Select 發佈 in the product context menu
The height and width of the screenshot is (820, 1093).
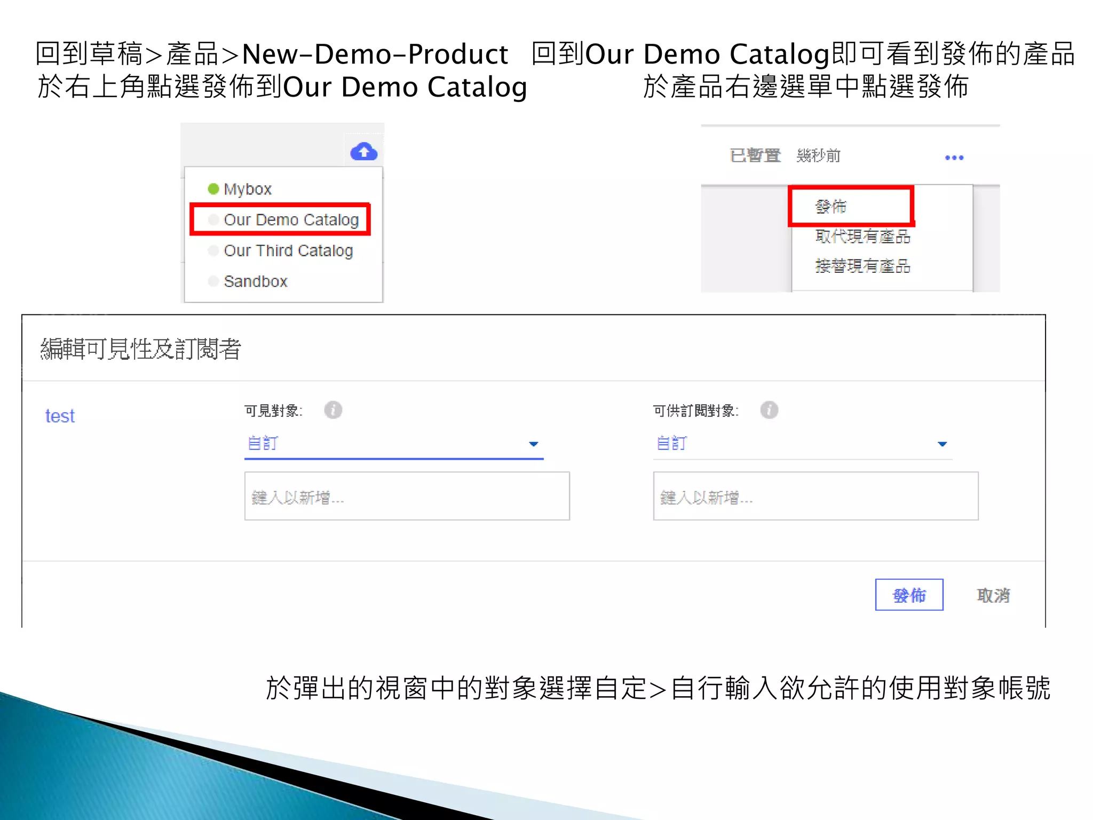pyautogui.click(x=830, y=206)
